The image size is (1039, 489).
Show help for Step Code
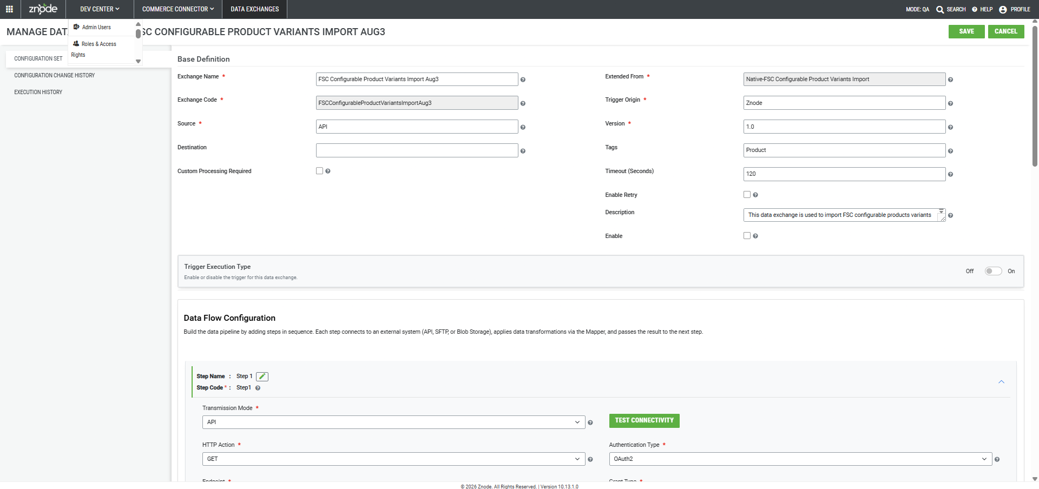(258, 388)
